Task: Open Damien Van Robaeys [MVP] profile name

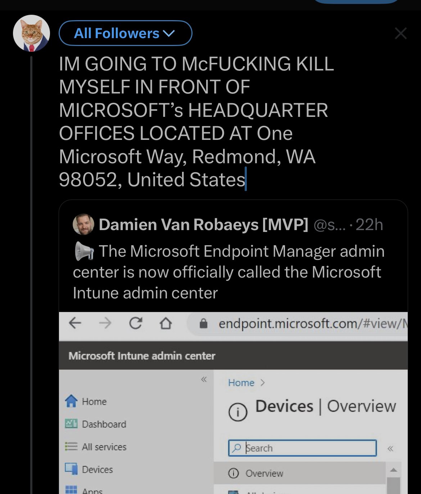Action: click(203, 225)
